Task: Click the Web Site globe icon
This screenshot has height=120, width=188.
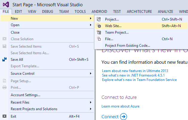Action: point(99,26)
